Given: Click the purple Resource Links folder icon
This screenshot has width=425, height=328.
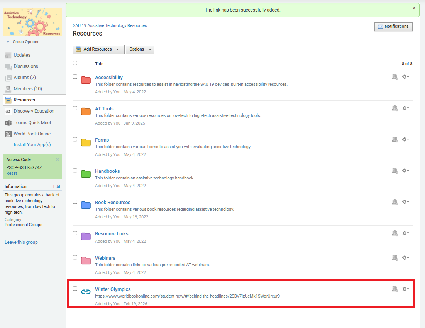Looking at the screenshot, I should tap(86, 237).
